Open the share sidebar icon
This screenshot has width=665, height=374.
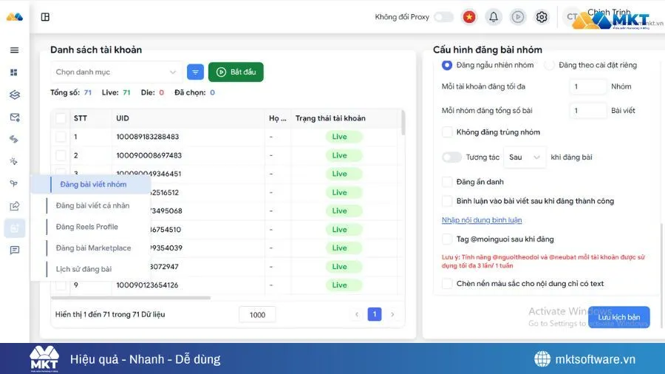click(15, 206)
